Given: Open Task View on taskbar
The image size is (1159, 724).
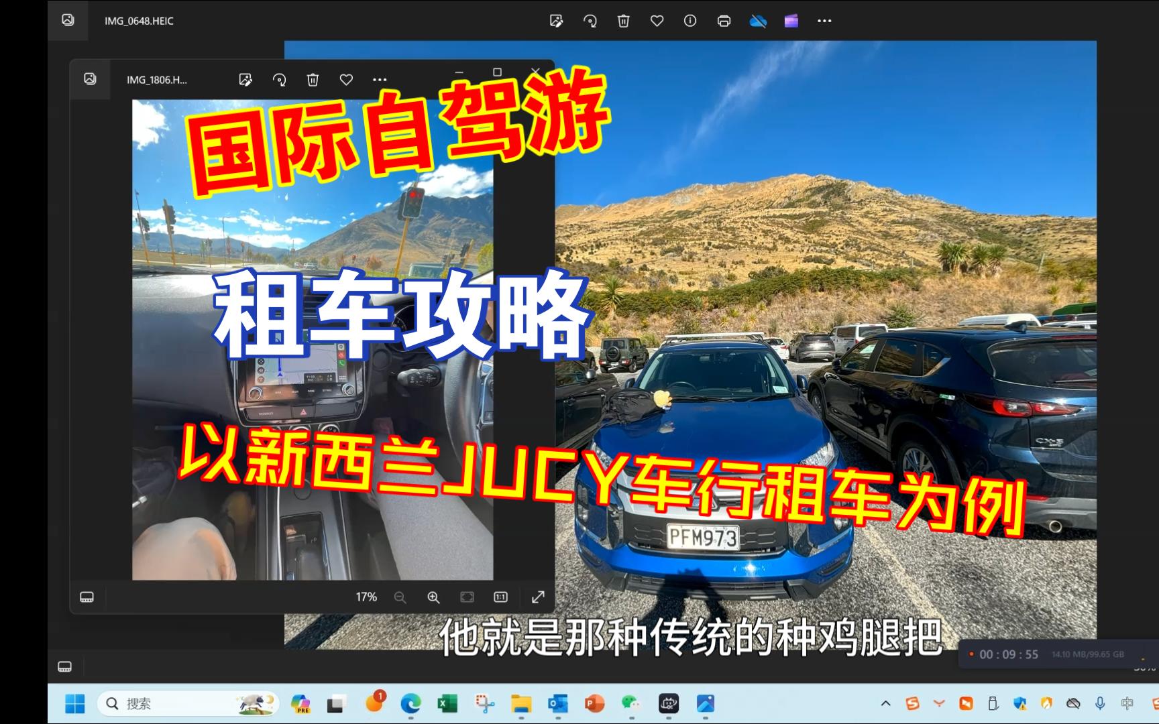Looking at the screenshot, I should [335, 704].
